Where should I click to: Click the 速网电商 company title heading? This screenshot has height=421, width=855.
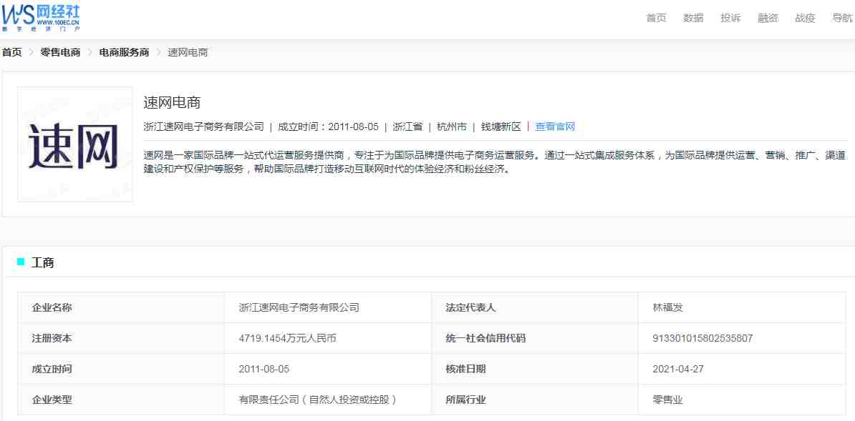tap(173, 102)
